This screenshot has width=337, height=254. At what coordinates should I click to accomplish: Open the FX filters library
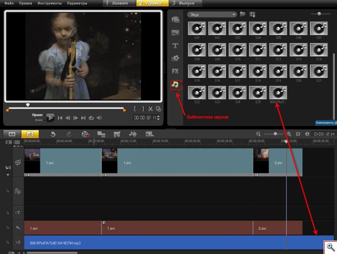click(x=176, y=71)
